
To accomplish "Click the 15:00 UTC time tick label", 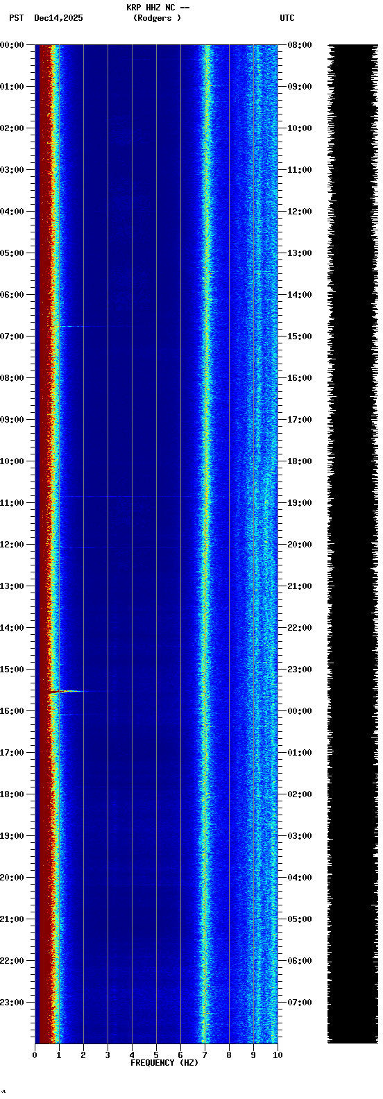I will (300, 336).
